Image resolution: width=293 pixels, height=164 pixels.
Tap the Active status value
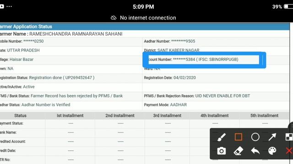tap(29, 87)
